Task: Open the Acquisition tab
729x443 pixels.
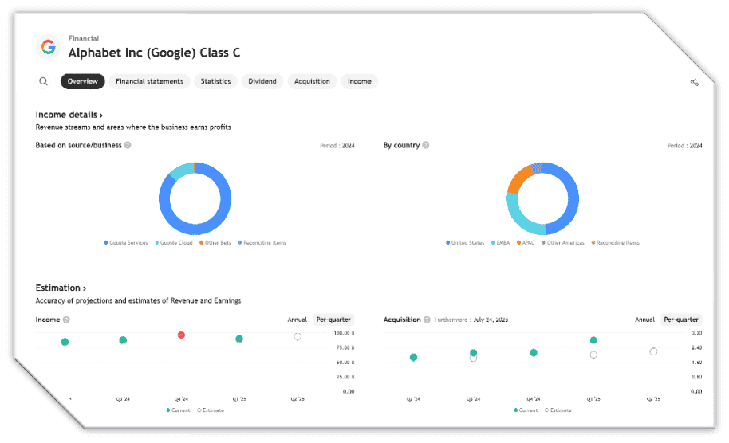Action: (x=312, y=81)
